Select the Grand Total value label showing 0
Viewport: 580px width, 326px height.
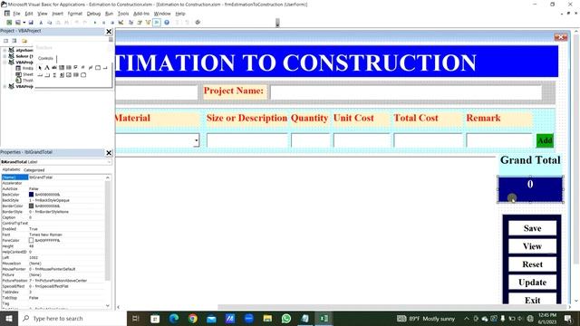[x=530, y=189]
